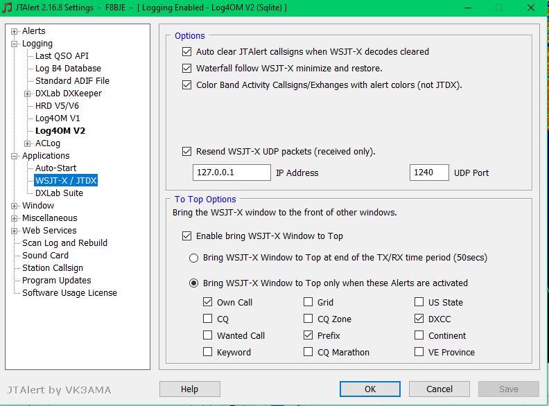Image resolution: width=549 pixels, height=406 pixels.
Task: Open Log4OM V2 settings page
Action: coord(60,131)
